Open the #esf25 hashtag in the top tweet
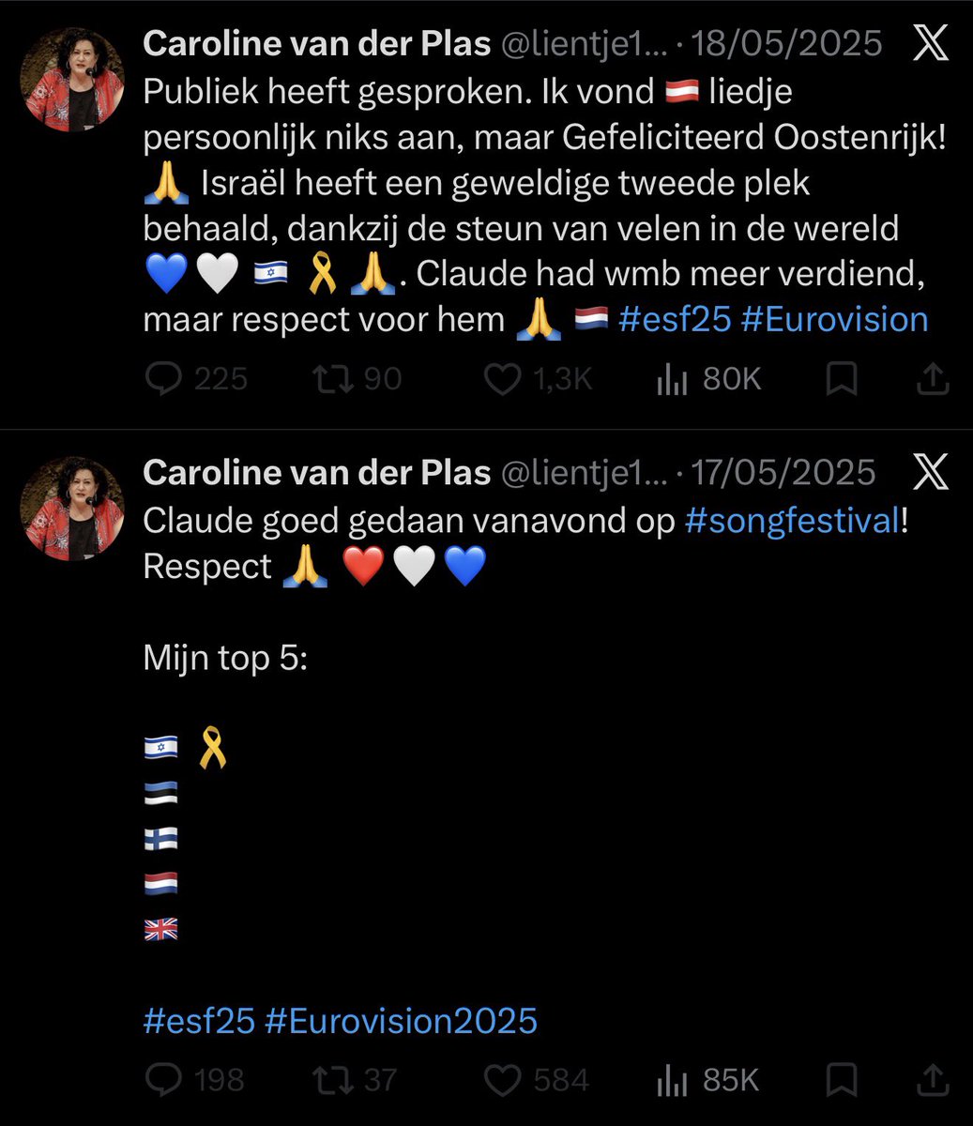 point(675,319)
